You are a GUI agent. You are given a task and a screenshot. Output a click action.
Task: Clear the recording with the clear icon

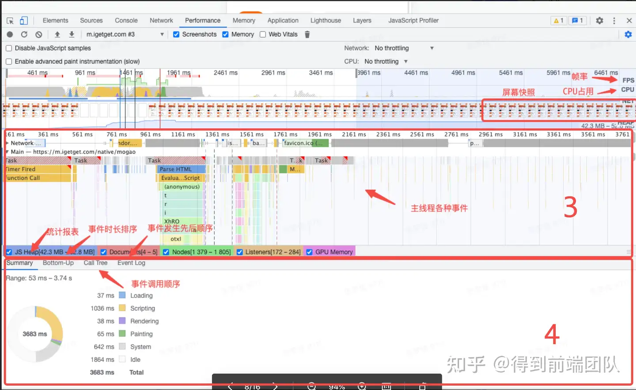[x=39, y=34]
